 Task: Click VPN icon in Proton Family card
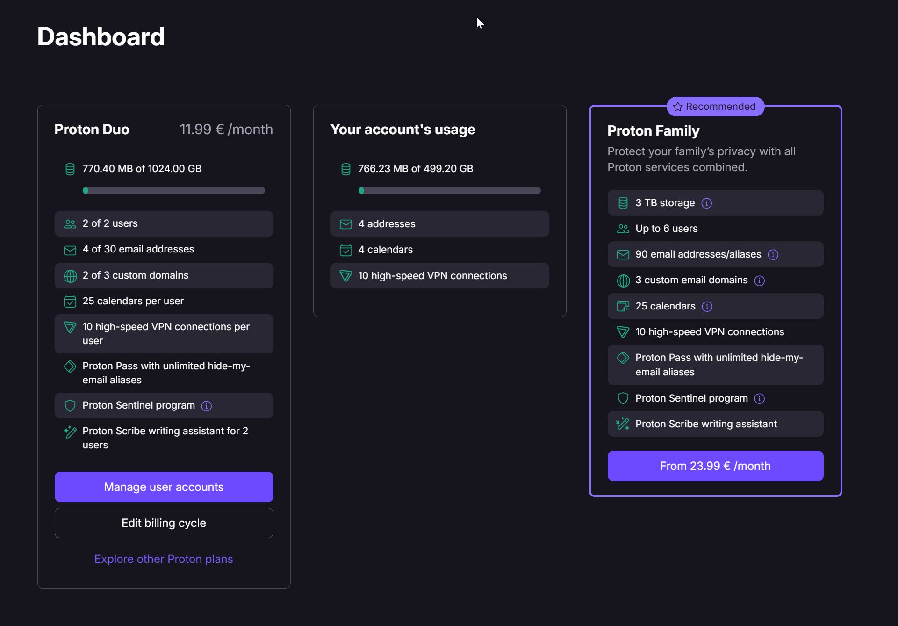(x=623, y=332)
